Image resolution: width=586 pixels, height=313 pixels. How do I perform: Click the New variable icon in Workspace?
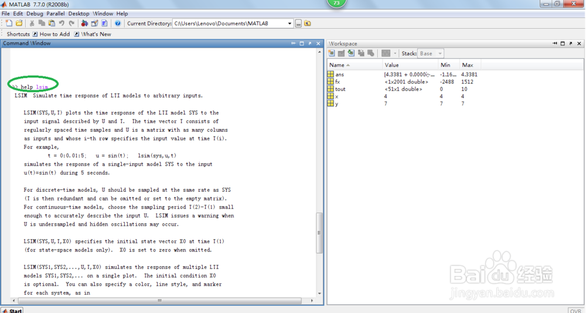(332, 53)
